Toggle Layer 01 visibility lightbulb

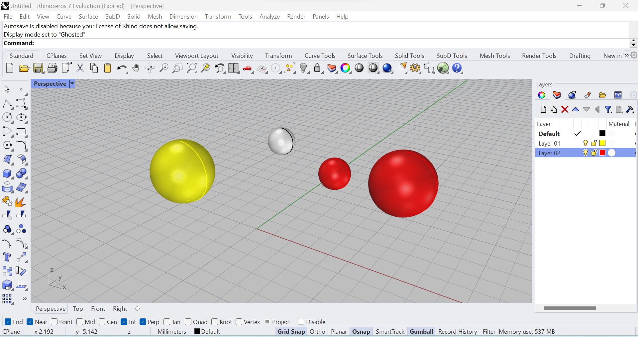coord(585,143)
